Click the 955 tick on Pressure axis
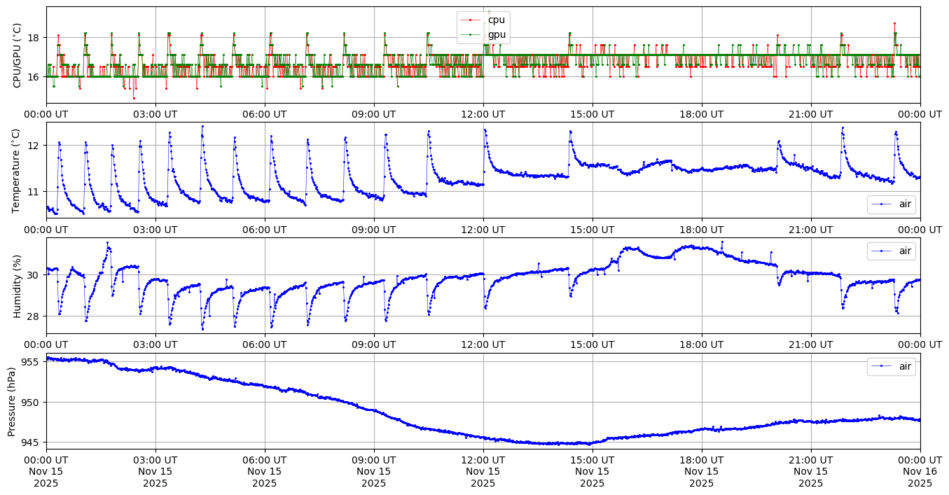This screenshot has width=949, height=495. coord(31,362)
